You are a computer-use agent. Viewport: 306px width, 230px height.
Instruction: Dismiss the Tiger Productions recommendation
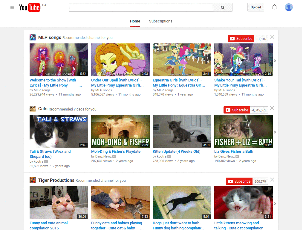(272, 180)
